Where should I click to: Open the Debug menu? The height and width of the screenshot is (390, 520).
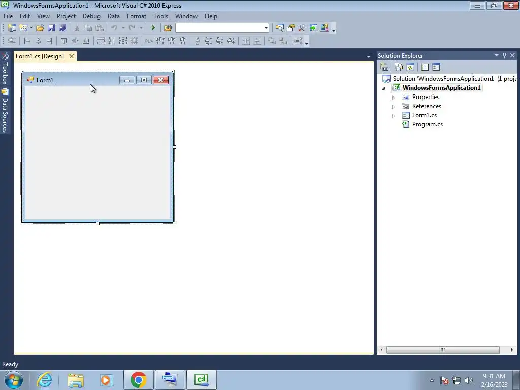(91, 16)
